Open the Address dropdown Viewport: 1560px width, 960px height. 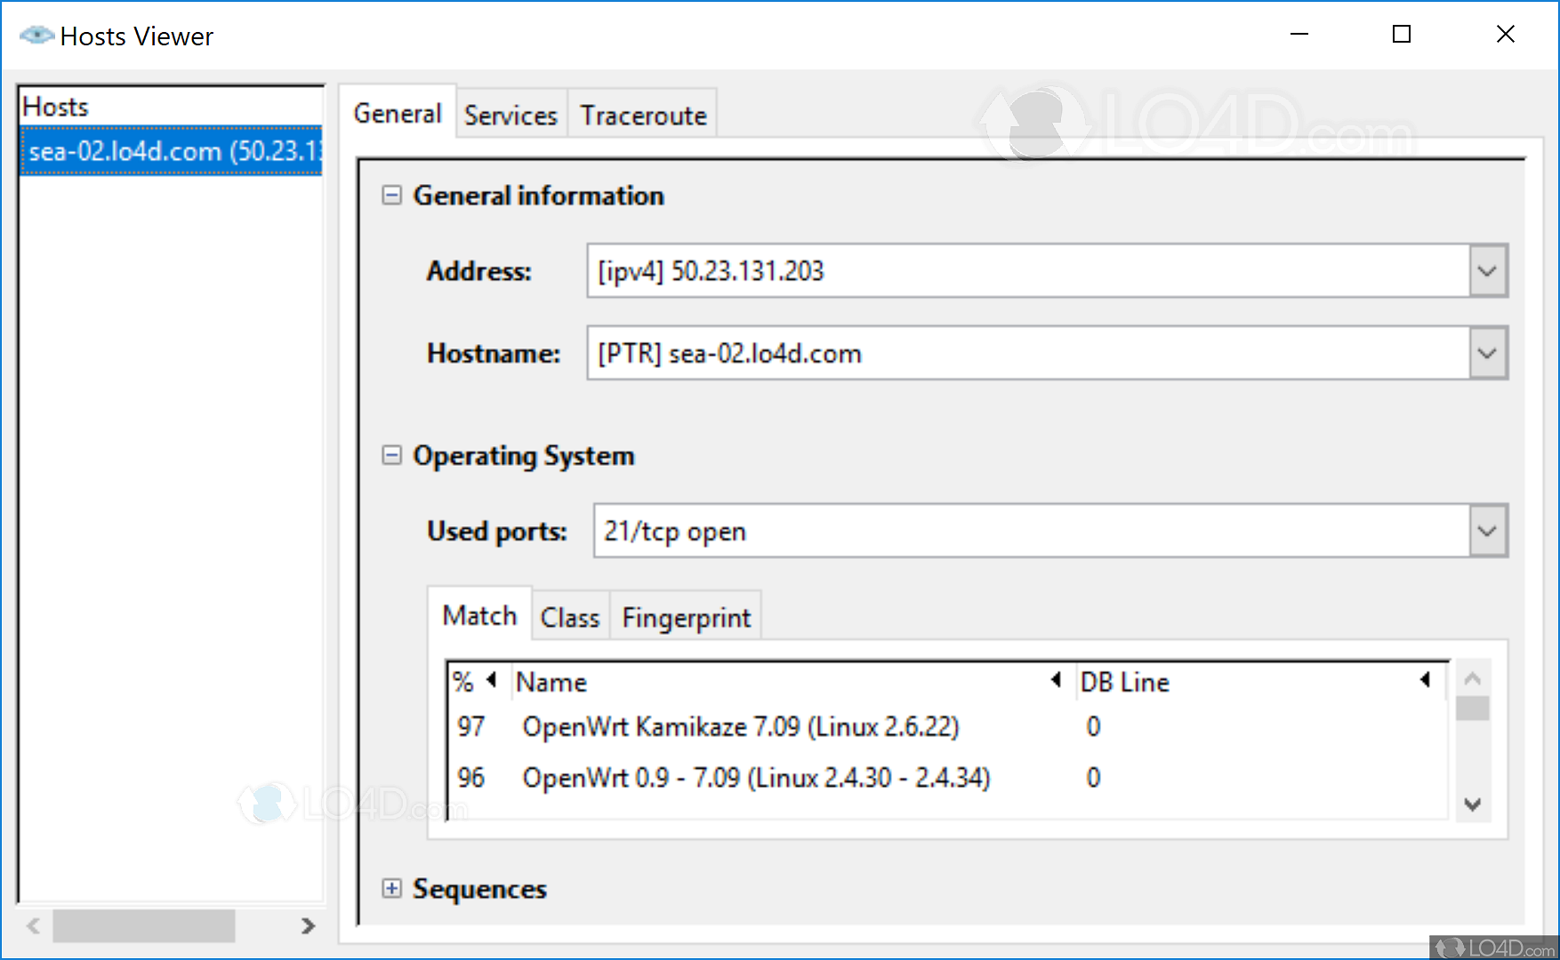(x=1487, y=271)
